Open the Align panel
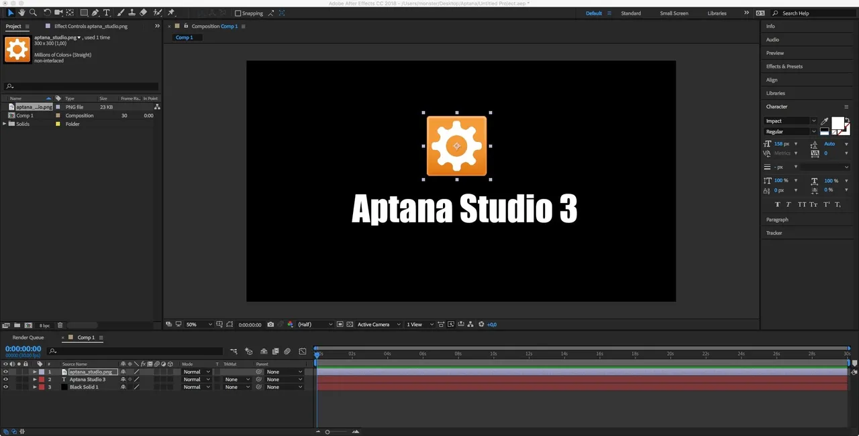The image size is (859, 436). [x=772, y=80]
